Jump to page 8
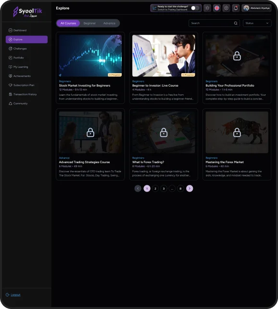 click(x=180, y=189)
